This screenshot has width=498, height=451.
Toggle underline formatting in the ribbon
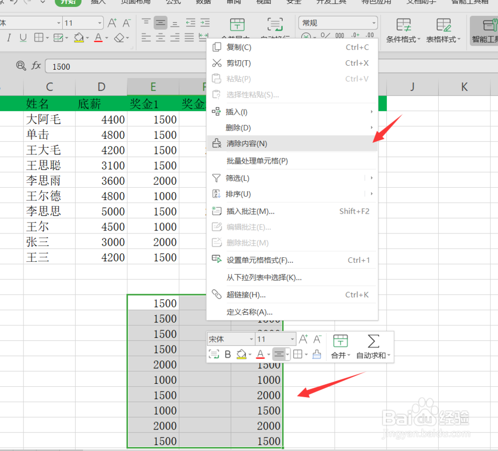tap(23, 38)
